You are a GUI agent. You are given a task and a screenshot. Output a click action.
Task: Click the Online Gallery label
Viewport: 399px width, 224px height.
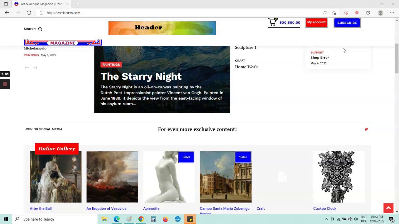pos(57,149)
